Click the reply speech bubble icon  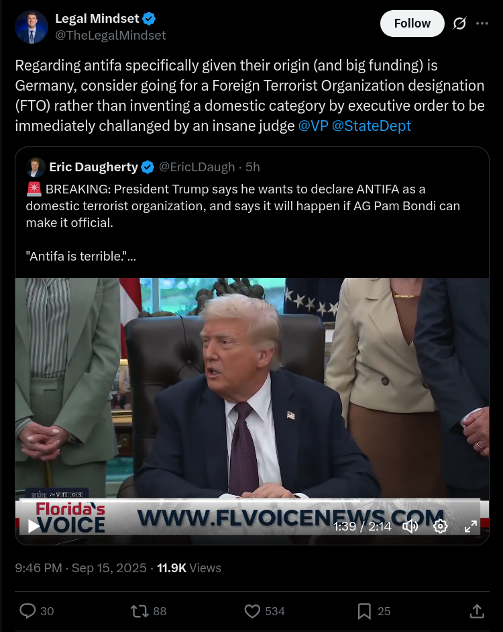click(x=27, y=611)
